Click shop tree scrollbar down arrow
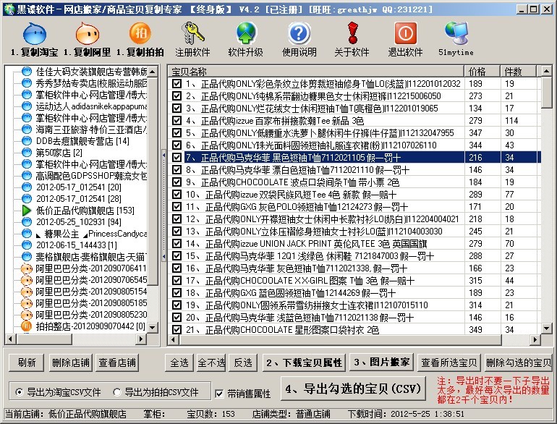Screen dimensions: 557x424 click(x=153, y=327)
